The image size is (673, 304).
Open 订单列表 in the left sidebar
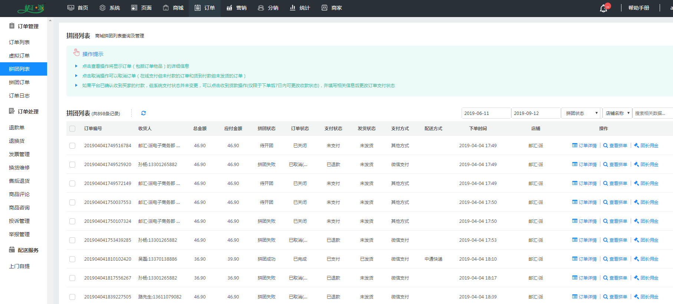pos(19,42)
